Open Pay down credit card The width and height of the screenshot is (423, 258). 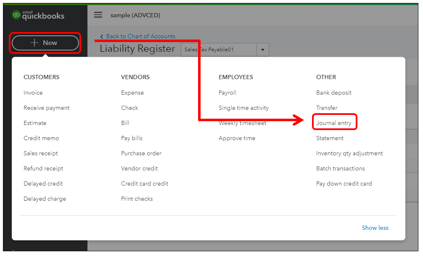pos(344,184)
